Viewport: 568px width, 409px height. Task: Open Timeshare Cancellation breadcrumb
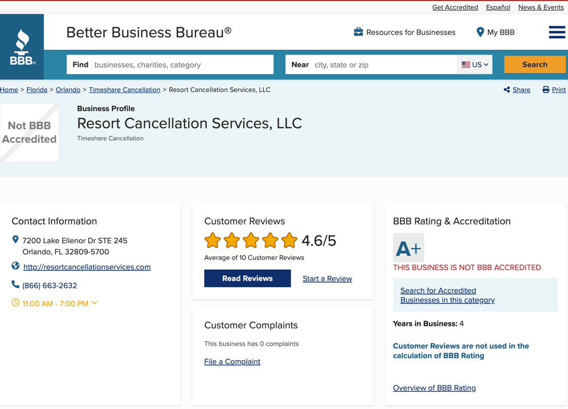click(124, 90)
